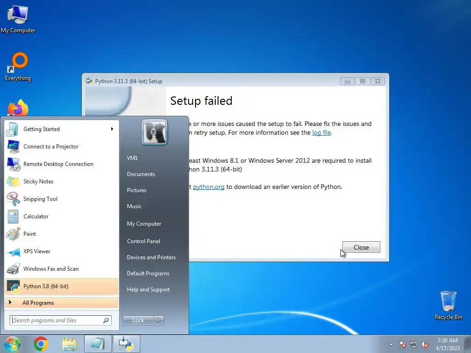The height and width of the screenshot is (353, 471).
Task: Launch Chrome from the taskbar
Action: 41,344
